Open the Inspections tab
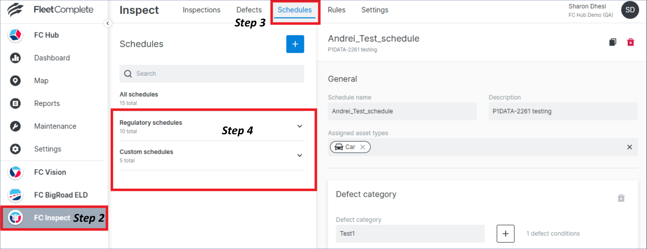Screen dimensions: 647x249 tap(201, 10)
